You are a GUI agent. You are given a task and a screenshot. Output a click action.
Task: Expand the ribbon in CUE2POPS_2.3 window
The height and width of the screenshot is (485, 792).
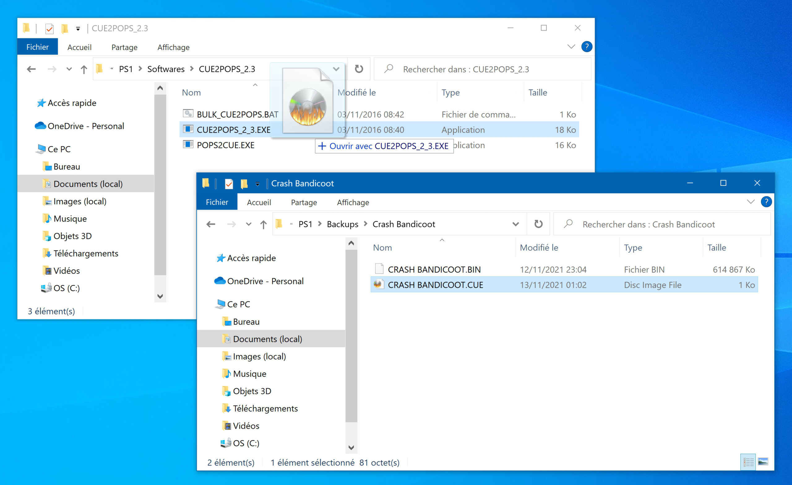(x=571, y=47)
